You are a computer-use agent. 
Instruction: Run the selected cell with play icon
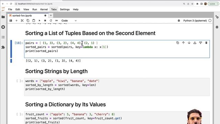coord(40,21)
